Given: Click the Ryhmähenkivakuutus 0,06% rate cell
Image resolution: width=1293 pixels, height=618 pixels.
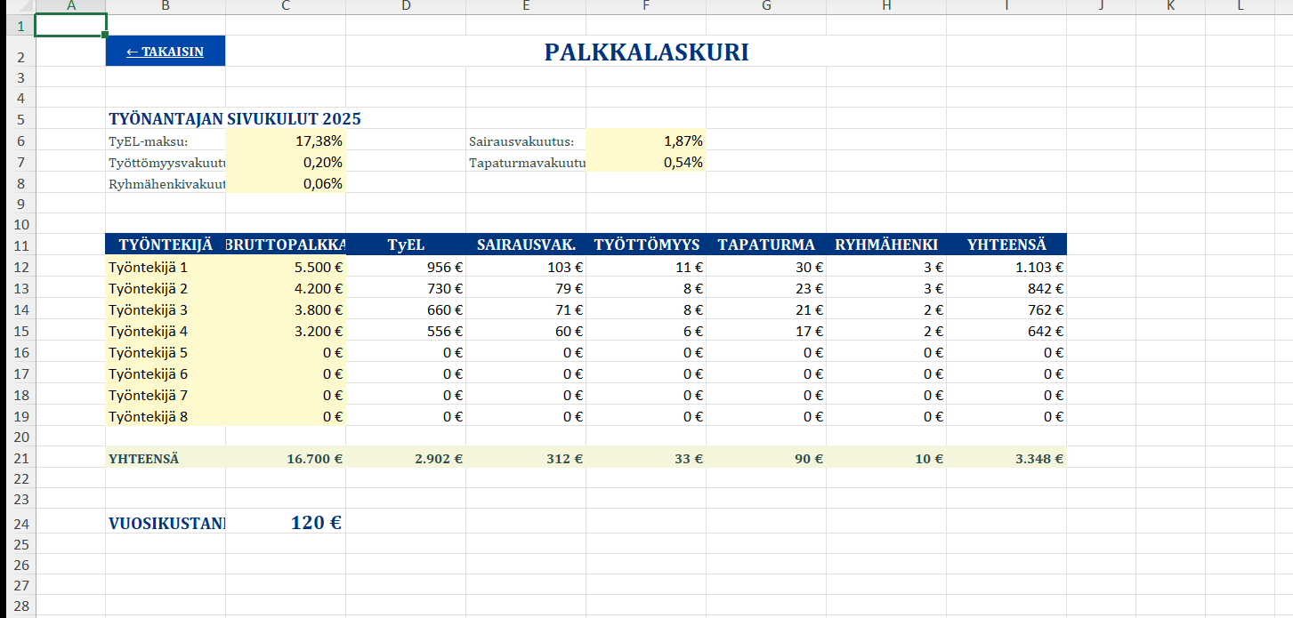Looking at the screenshot, I should click(285, 184).
